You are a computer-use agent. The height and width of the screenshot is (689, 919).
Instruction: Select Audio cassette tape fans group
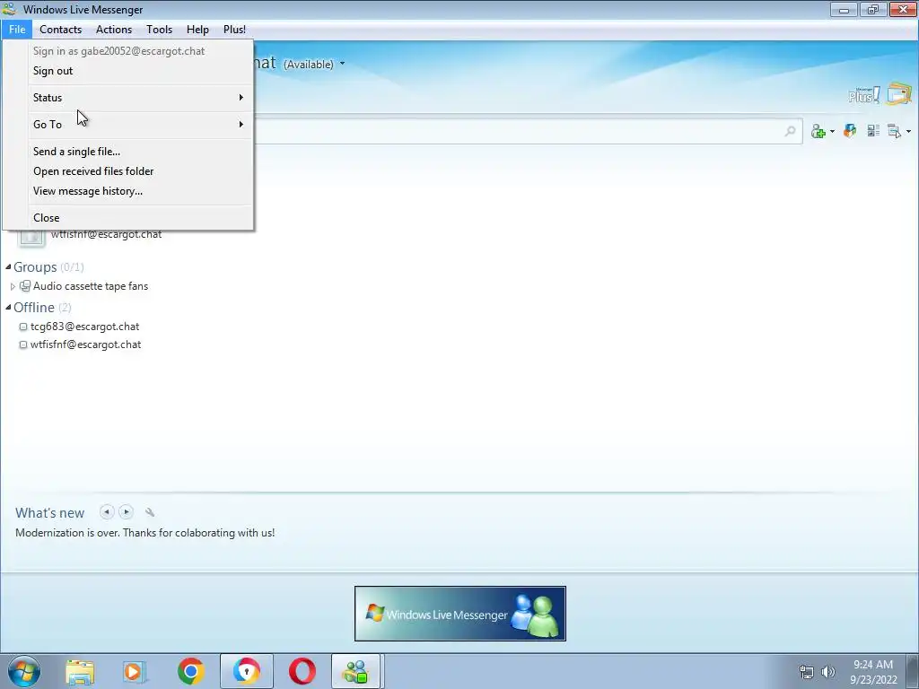91,286
